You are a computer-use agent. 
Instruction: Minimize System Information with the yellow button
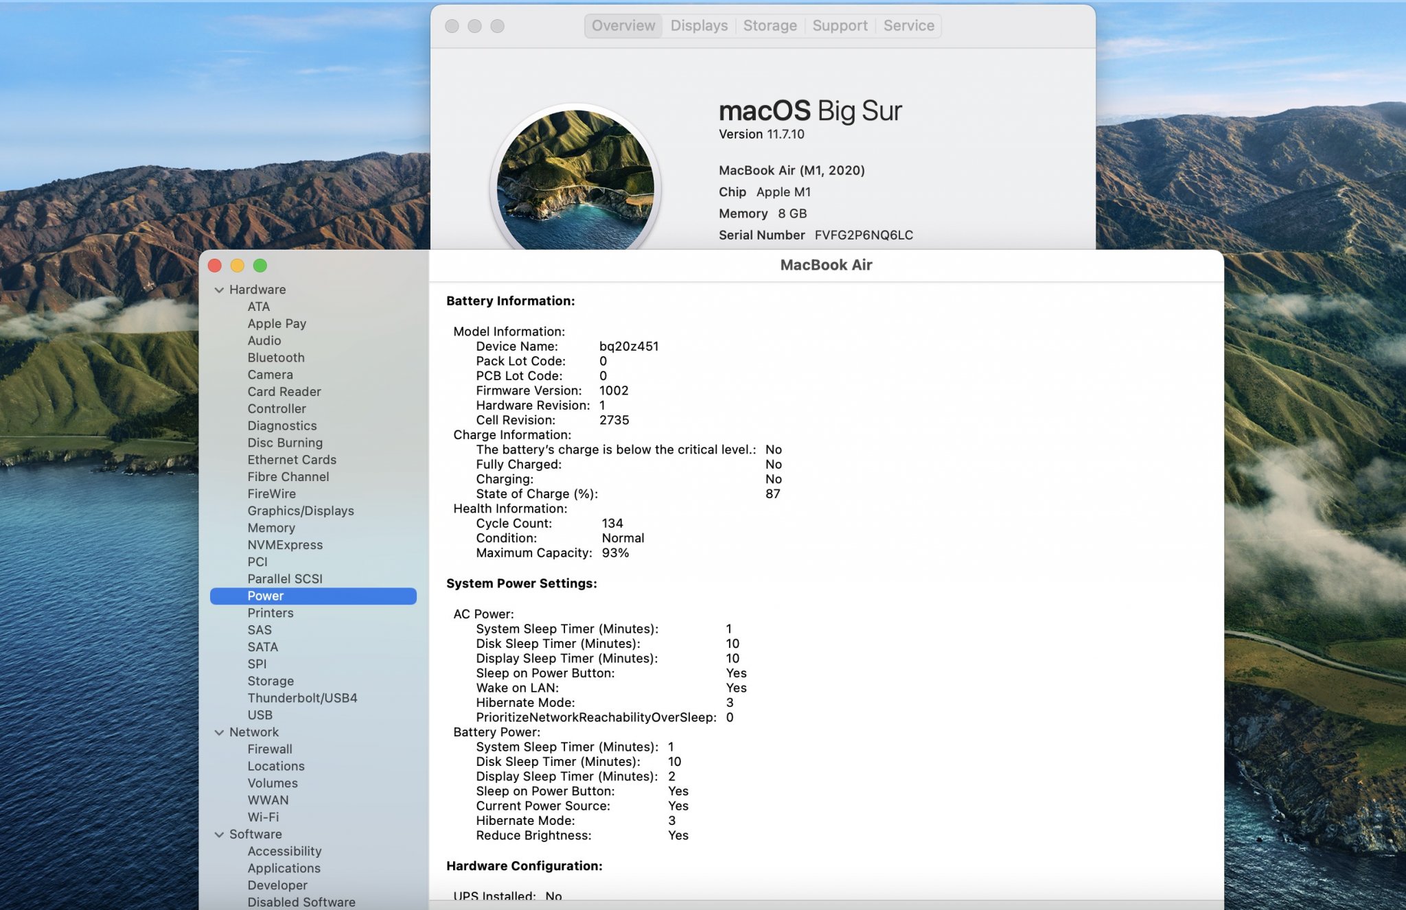click(238, 266)
